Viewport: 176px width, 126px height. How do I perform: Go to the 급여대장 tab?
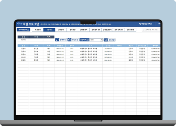tap(72, 30)
